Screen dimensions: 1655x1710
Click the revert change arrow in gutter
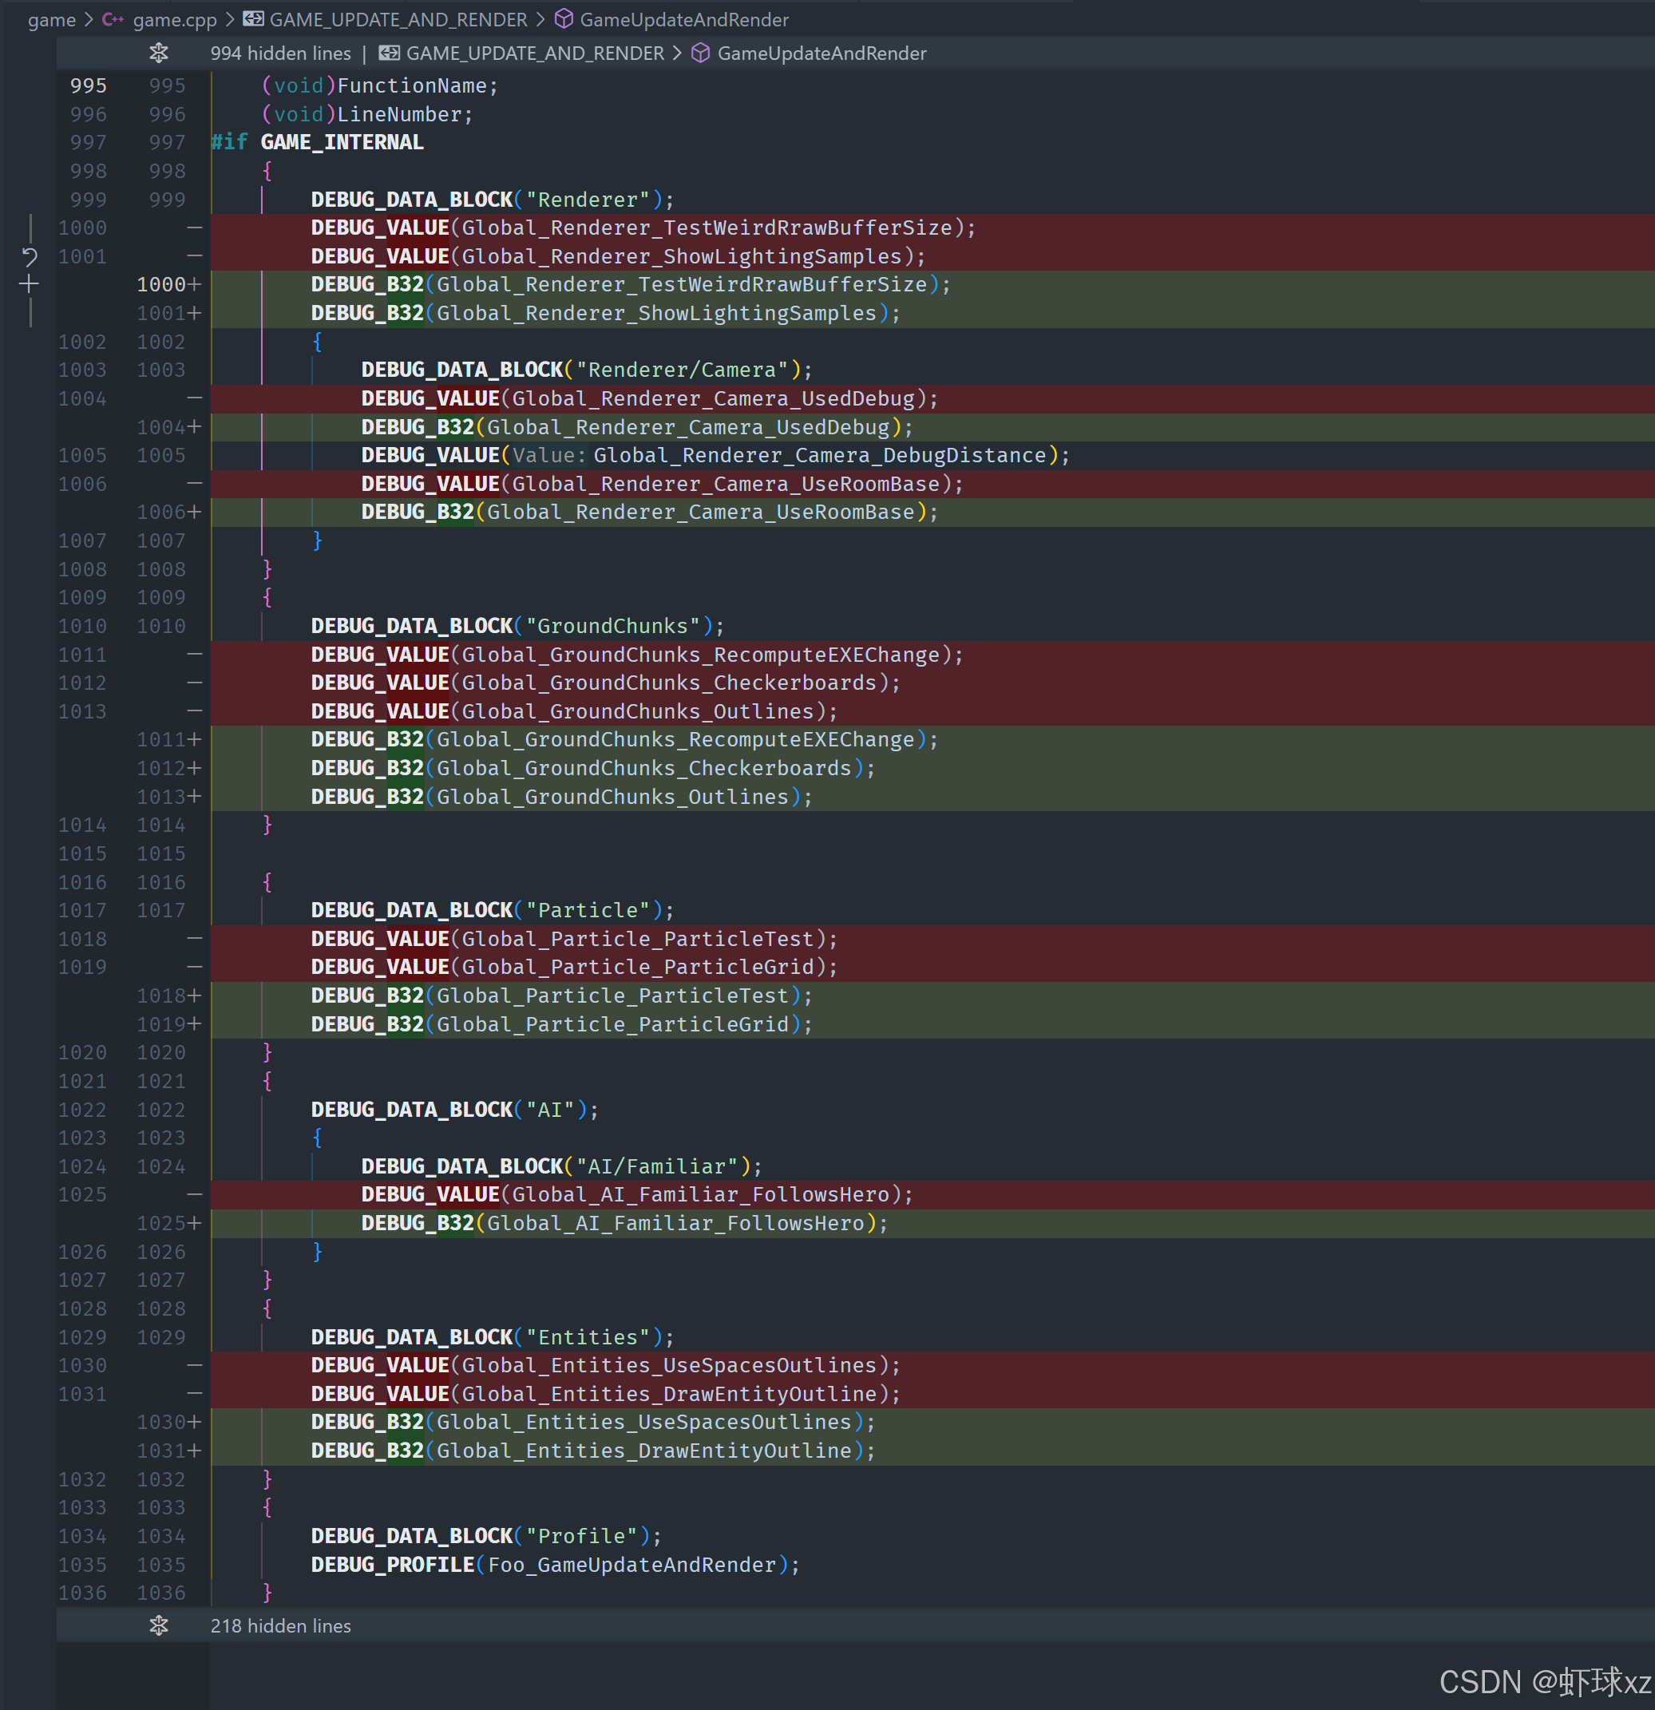point(29,256)
